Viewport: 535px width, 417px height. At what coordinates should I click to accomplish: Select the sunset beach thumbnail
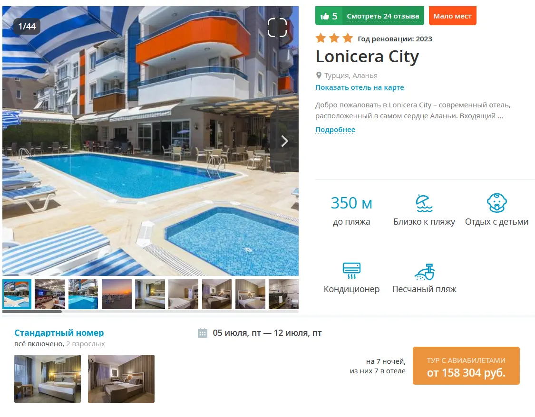pos(117,294)
